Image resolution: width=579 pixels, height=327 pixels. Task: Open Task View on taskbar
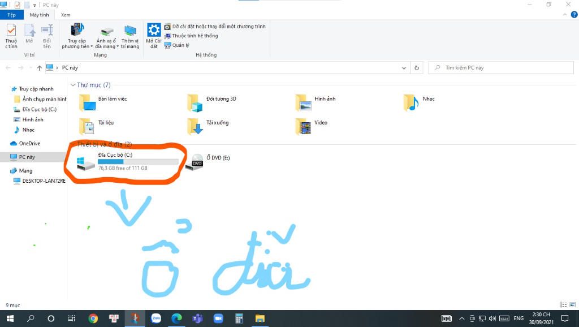point(72,319)
